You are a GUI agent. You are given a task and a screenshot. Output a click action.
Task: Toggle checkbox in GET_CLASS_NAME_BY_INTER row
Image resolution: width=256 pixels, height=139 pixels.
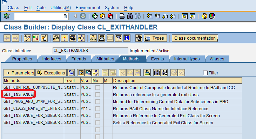pos(97,109)
